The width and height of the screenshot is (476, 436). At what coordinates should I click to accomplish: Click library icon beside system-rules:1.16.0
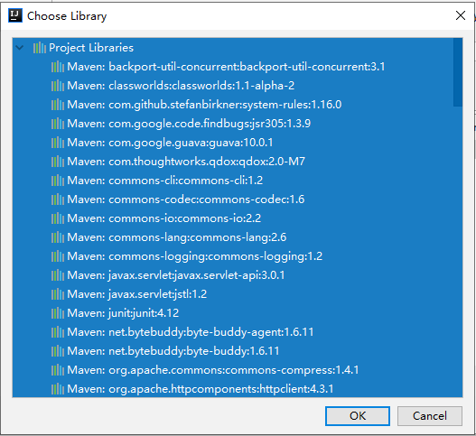point(58,105)
